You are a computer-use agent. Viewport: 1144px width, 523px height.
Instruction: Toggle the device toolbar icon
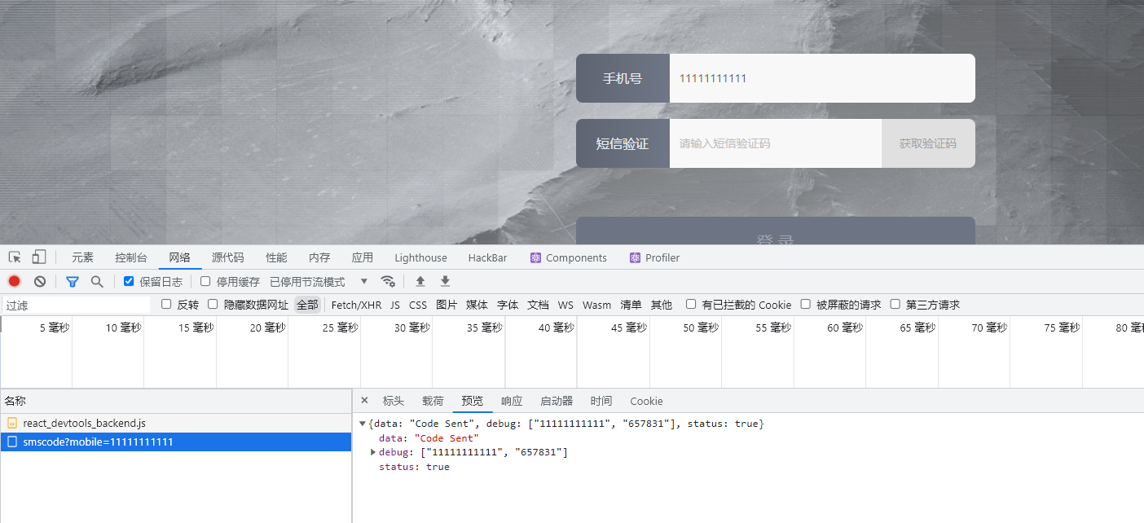39,257
